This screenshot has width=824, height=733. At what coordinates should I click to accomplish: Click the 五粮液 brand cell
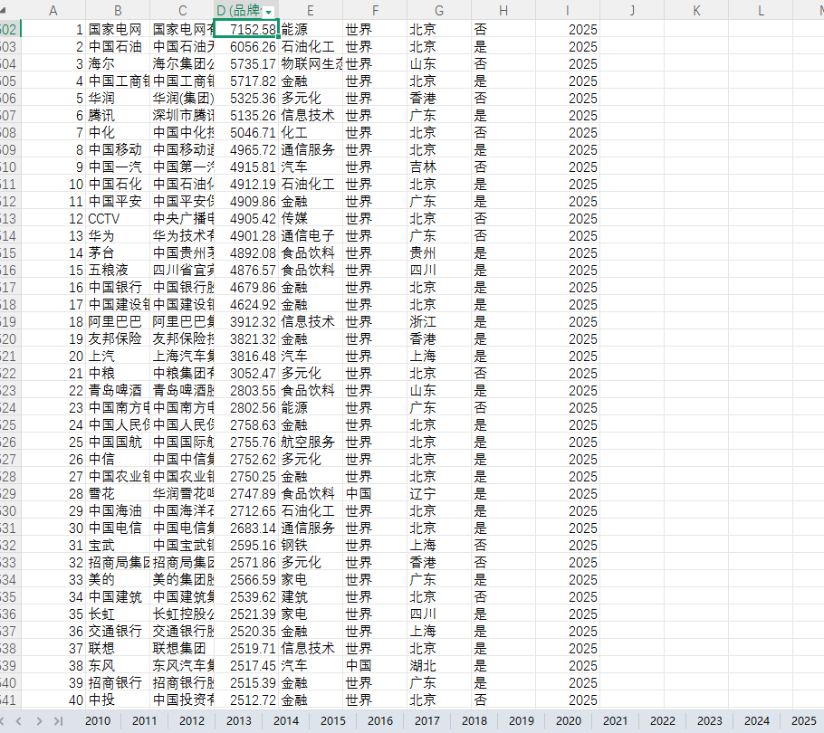coord(118,271)
